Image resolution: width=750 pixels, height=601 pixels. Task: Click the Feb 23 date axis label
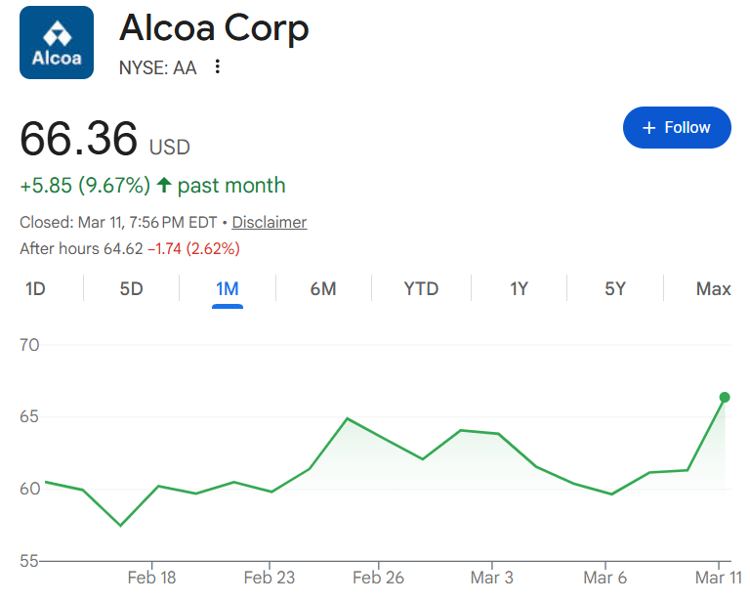(x=270, y=578)
